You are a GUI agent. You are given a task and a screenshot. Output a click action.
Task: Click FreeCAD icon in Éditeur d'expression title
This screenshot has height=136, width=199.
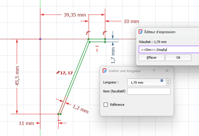click(141, 32)
